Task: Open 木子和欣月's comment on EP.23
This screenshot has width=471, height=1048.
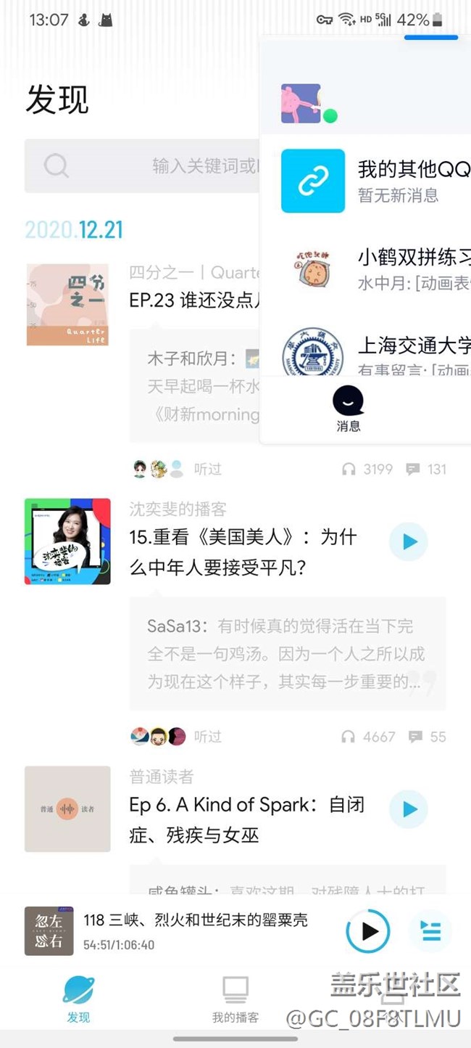Action: tap(194, 385)
